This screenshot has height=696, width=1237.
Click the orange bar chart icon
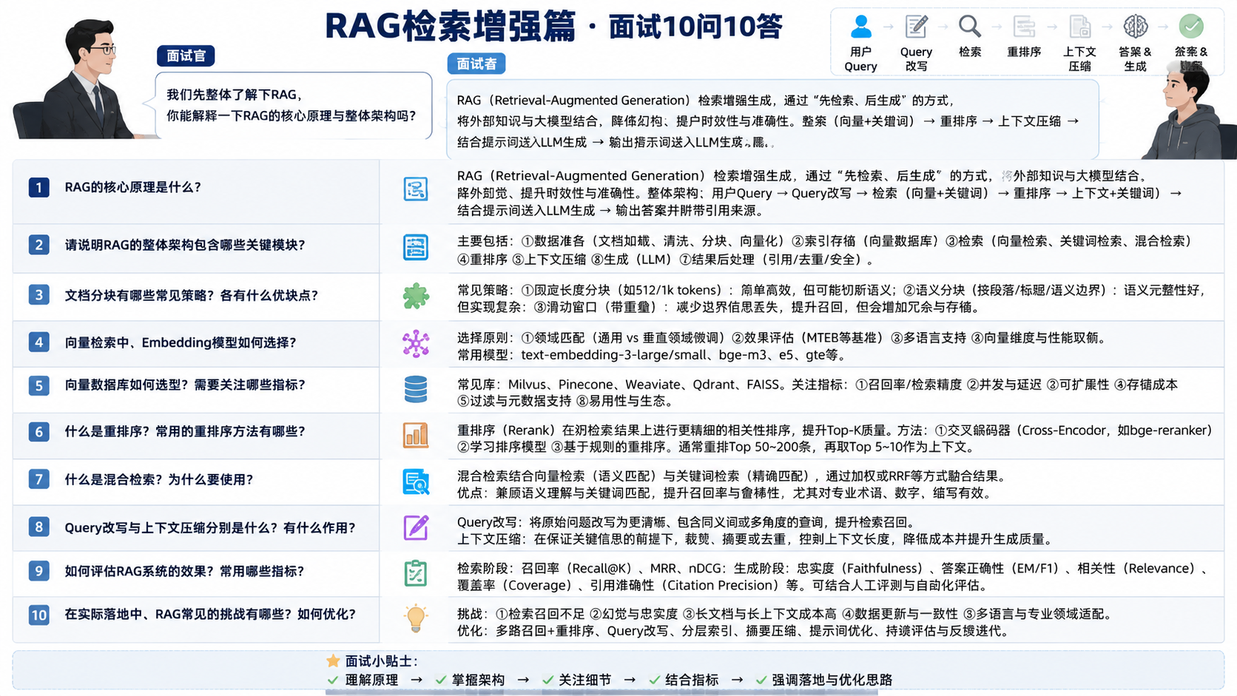click(416, 435)
